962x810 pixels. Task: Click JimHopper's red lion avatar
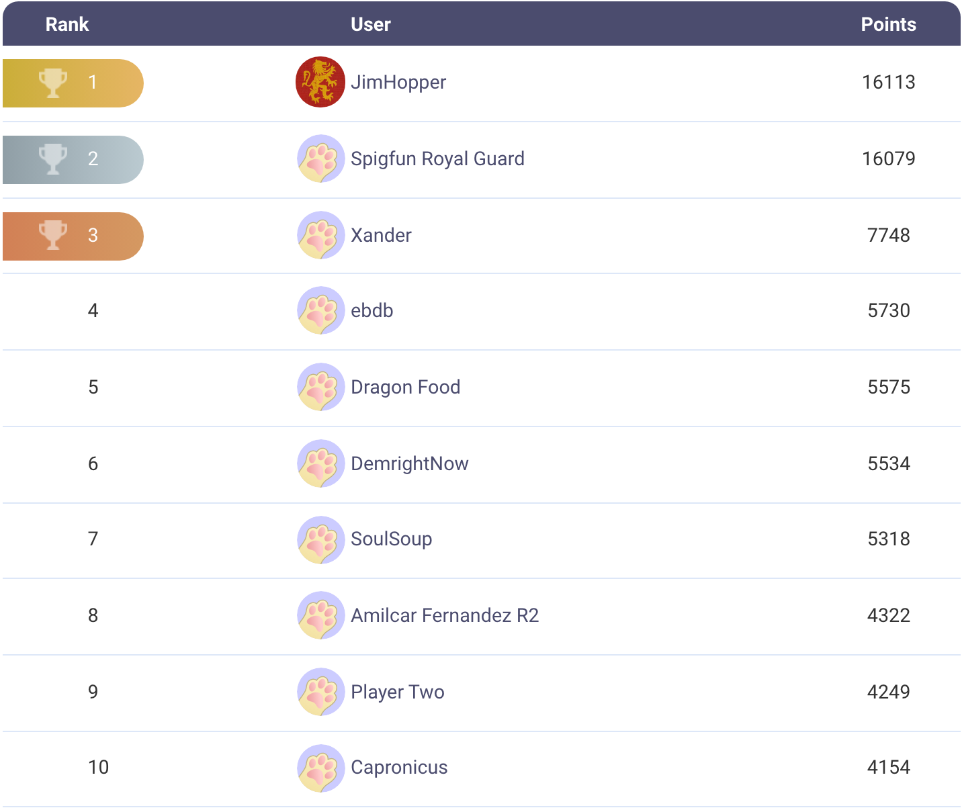pyautogui.click(x=320, y=82)
